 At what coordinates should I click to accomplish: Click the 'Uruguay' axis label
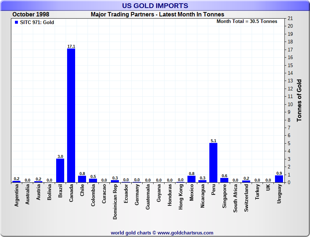(x=279, y=194)
